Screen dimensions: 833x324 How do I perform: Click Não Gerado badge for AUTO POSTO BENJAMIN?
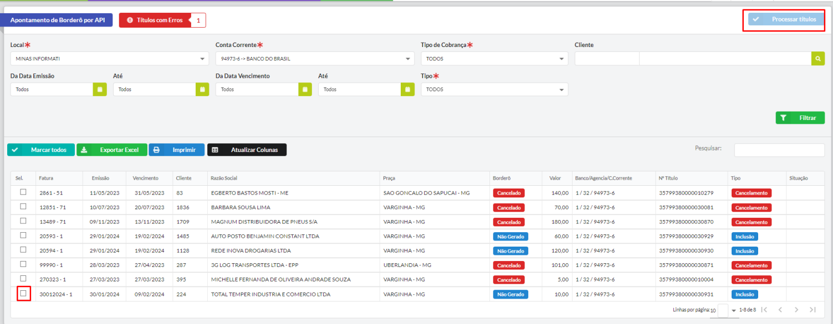click(510, 236)
